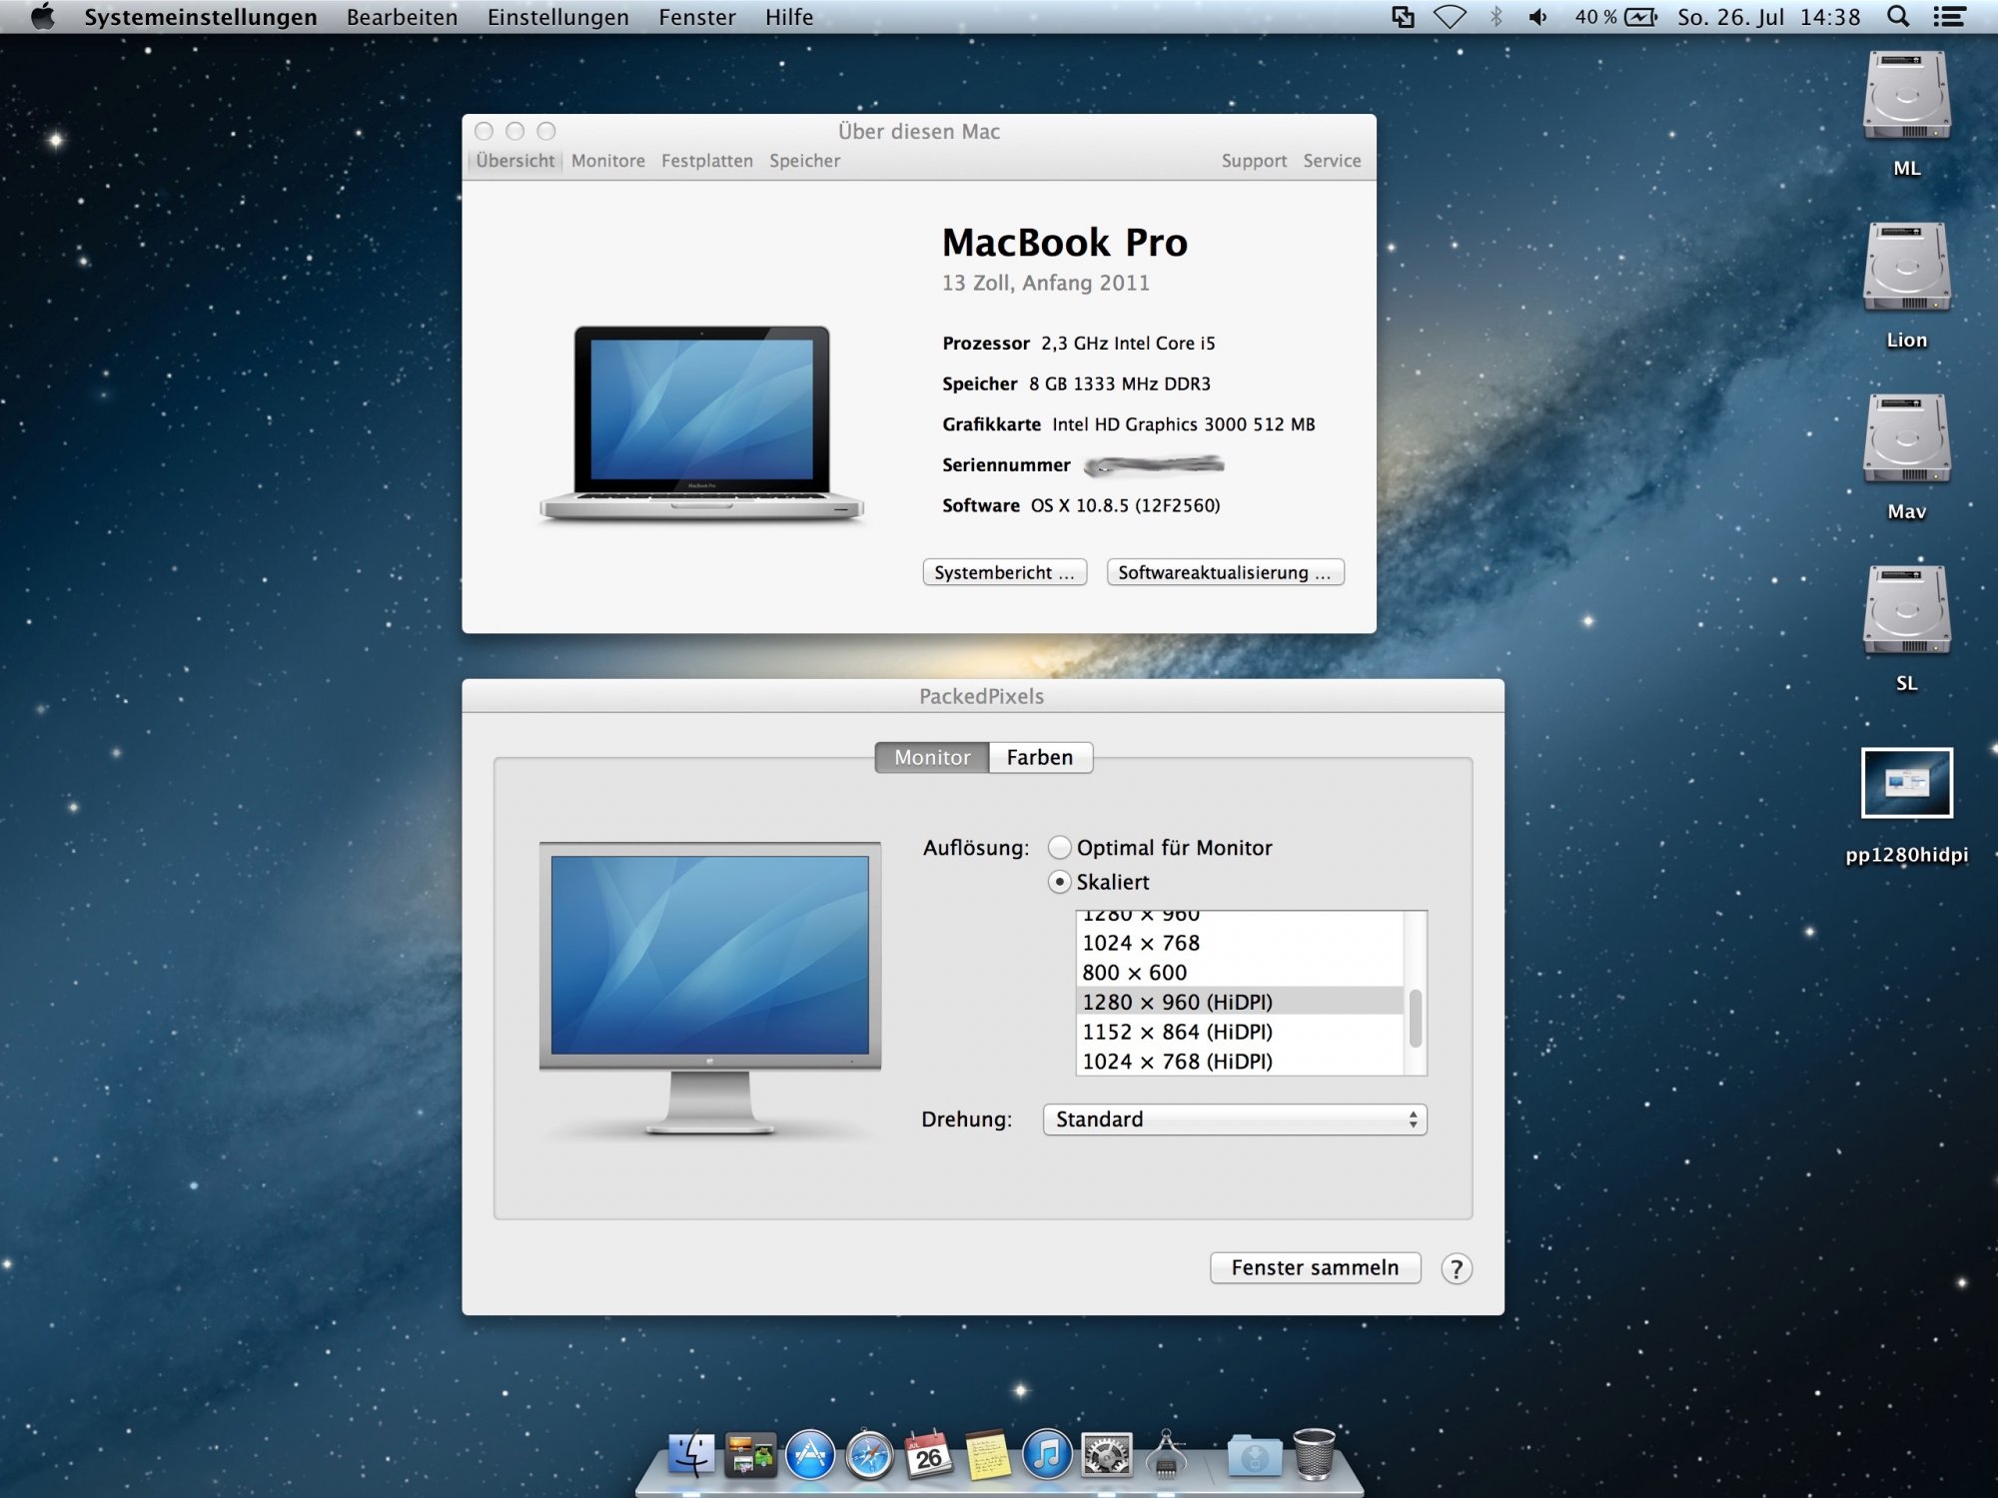The height and width of the screenshot is (1498, 1998).
Task: Switch to the Speicher tab
Action: (x=804, y=161)
